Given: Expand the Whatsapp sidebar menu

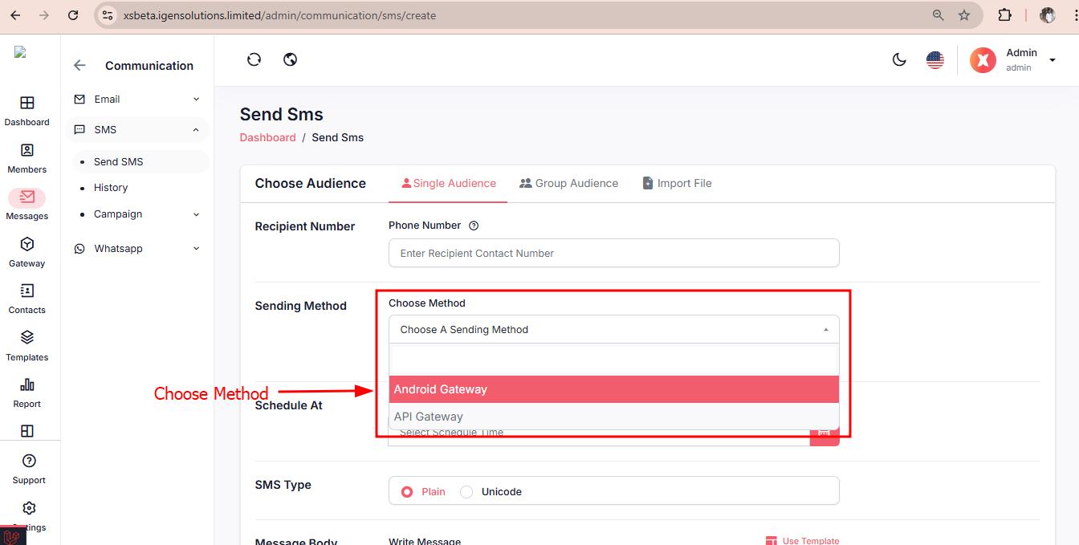Looking at the screenshot, I should [136, 249].
